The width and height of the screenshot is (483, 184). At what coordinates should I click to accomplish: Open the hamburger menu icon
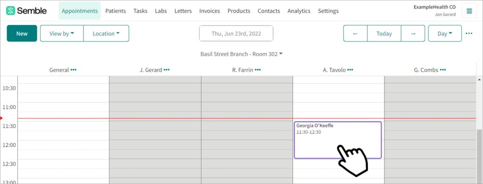469,11
